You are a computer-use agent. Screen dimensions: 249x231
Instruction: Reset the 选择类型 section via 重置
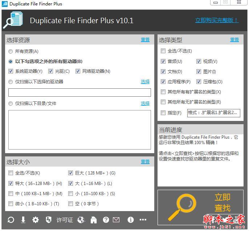coord(234,40)
